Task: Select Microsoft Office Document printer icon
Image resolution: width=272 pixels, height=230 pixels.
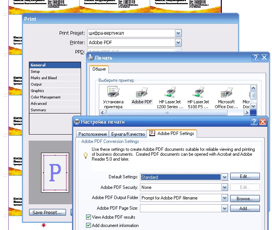Action: (226, 98)
